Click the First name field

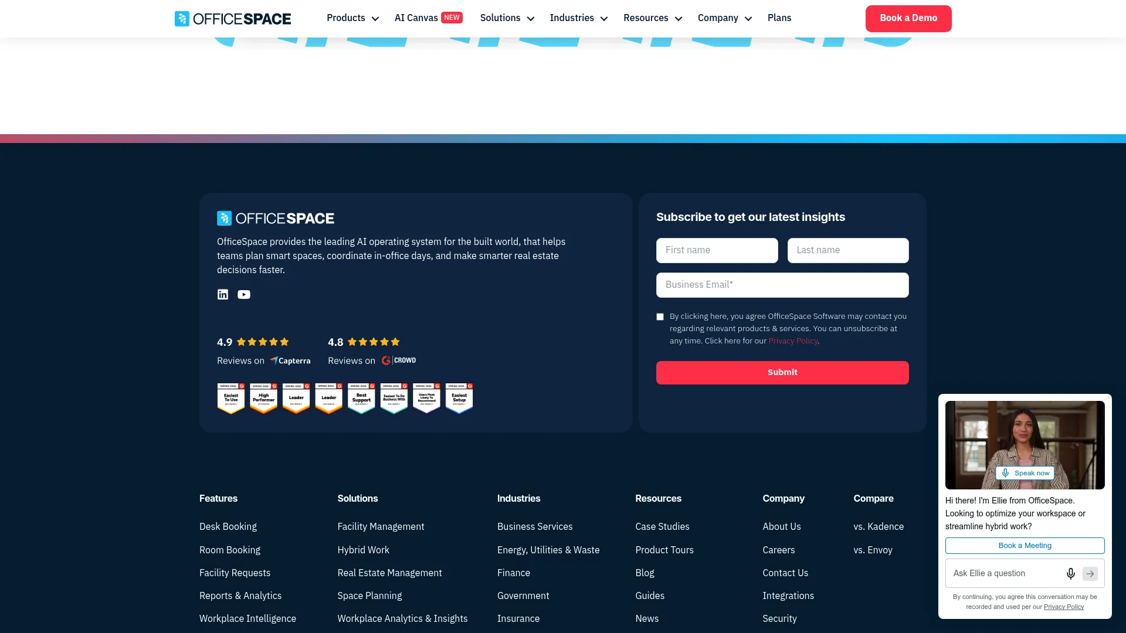click(717, 250)
